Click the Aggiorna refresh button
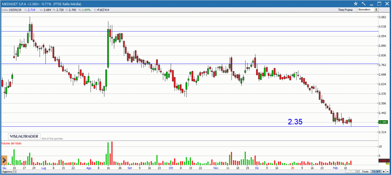 tap(7, 172)
